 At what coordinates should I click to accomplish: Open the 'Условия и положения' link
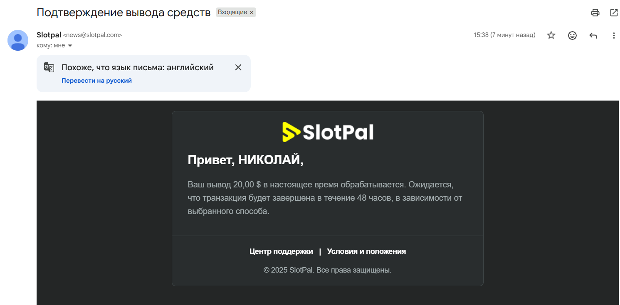366,251
